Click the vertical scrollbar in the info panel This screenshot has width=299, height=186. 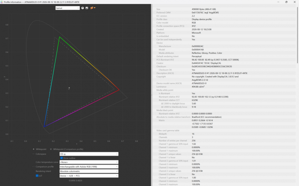click(297, 35)
